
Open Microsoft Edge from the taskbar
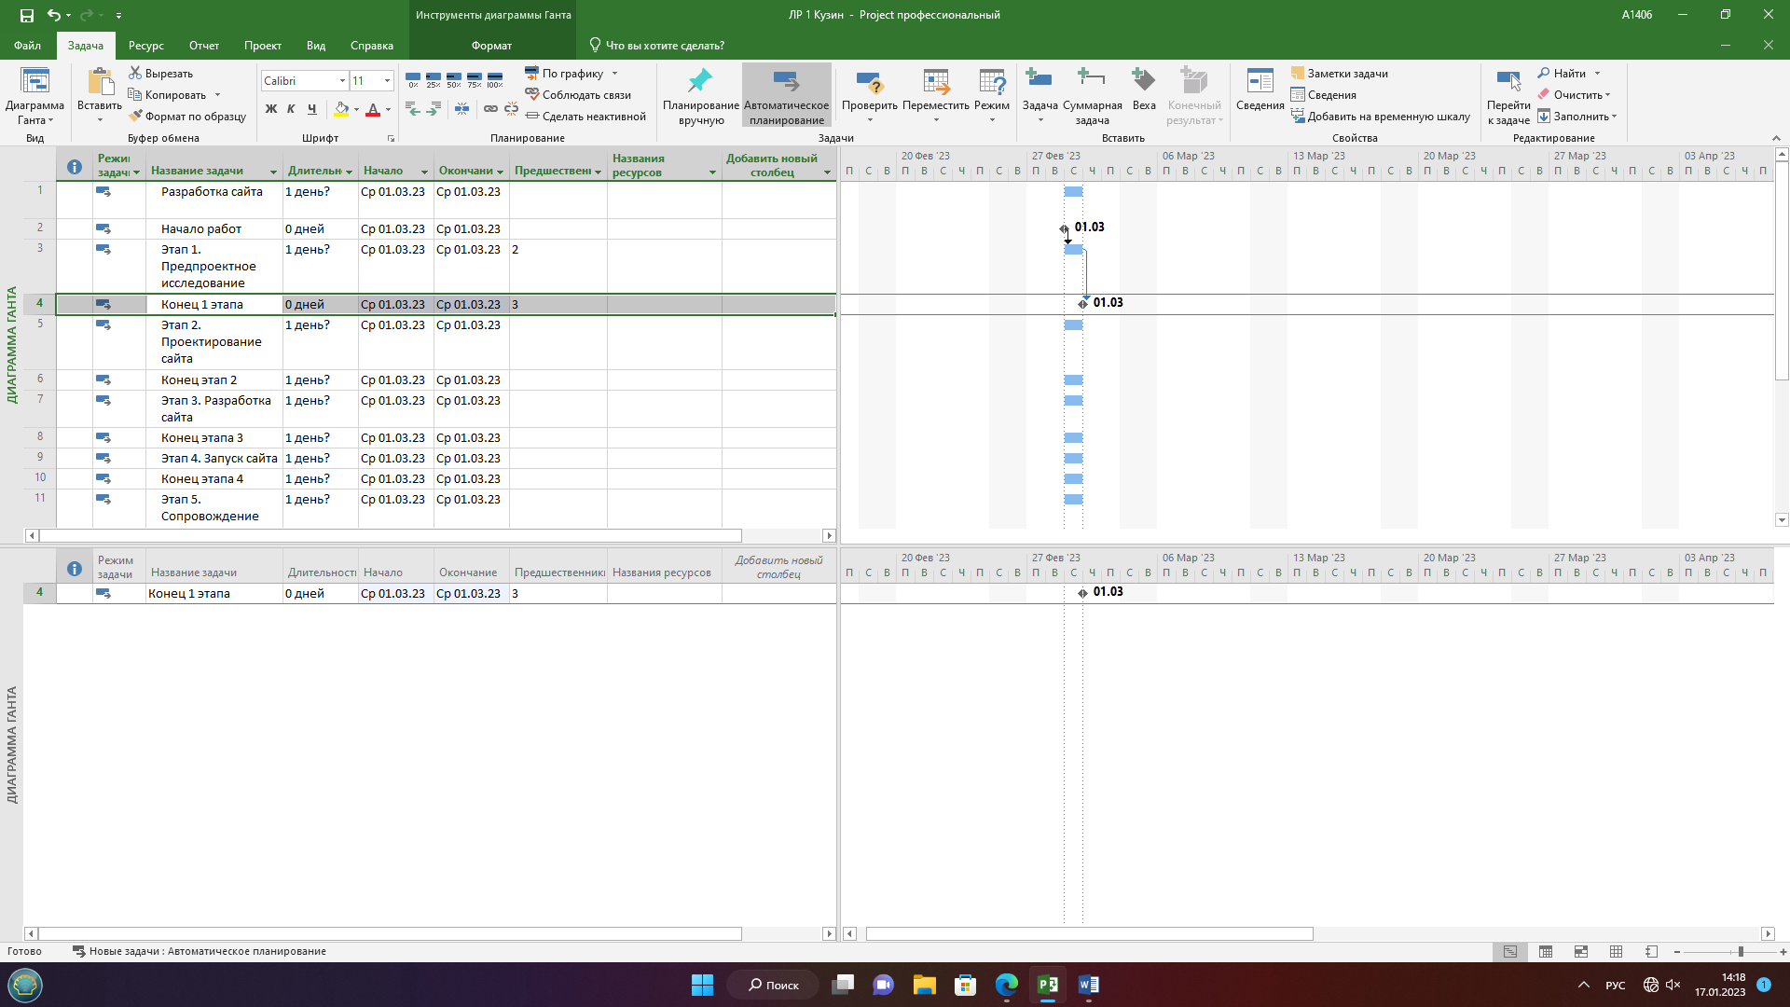tap(1007, 985)
